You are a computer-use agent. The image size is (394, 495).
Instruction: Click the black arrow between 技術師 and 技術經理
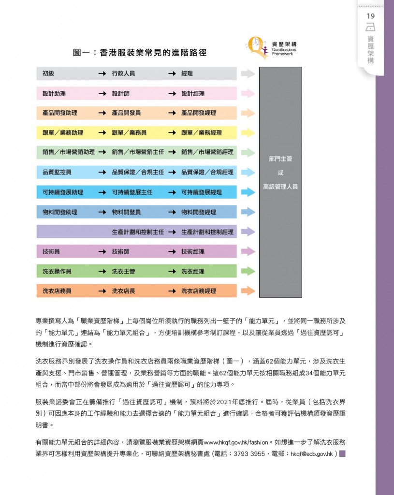coord(172,252)
